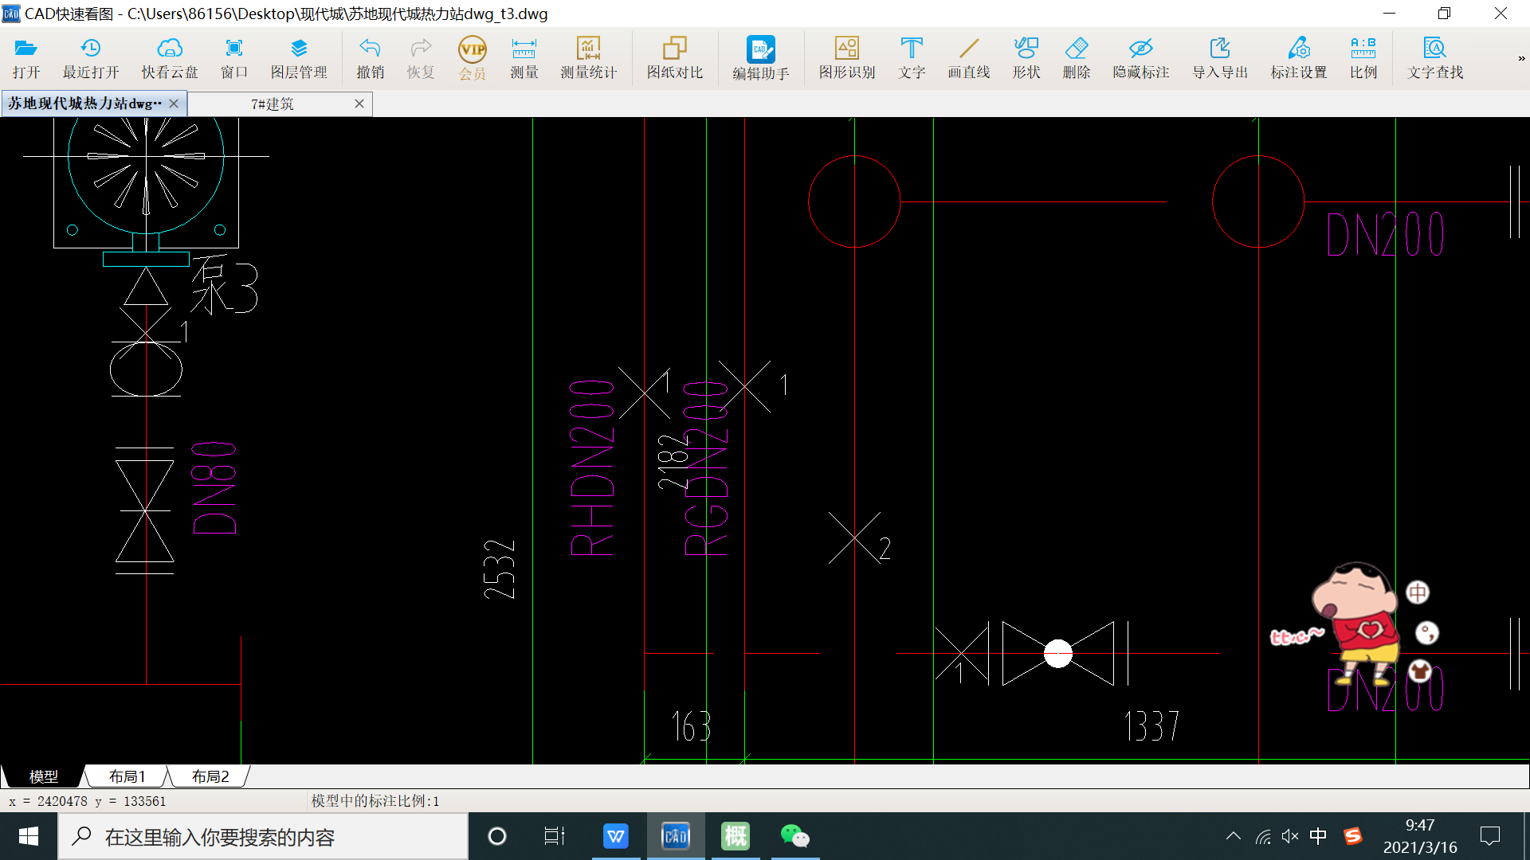Open the Windows Start menu

pyautogui.click(x=29, y=836)
